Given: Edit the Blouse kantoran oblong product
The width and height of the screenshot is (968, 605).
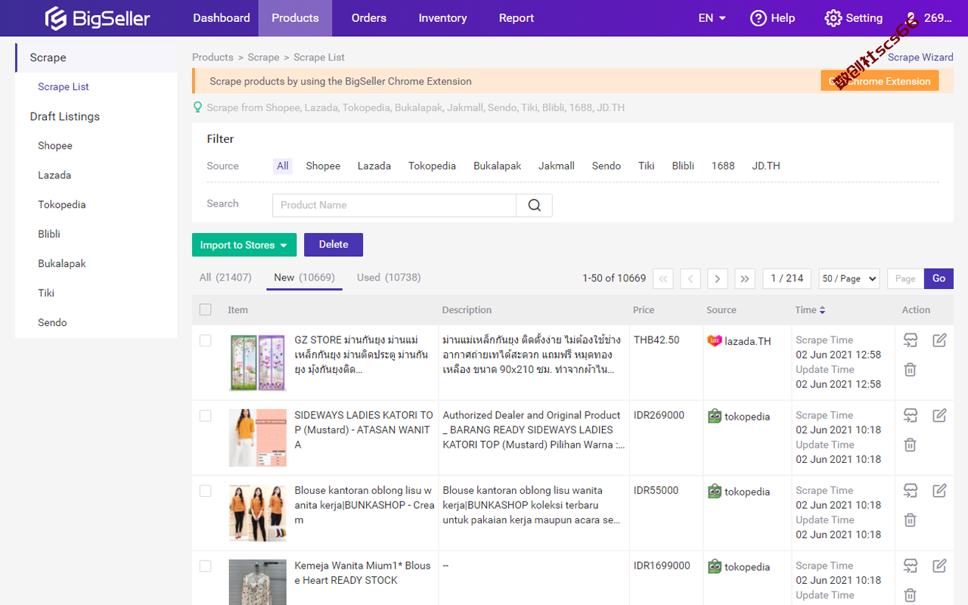Looking at the screenshot, I should 939,490.
